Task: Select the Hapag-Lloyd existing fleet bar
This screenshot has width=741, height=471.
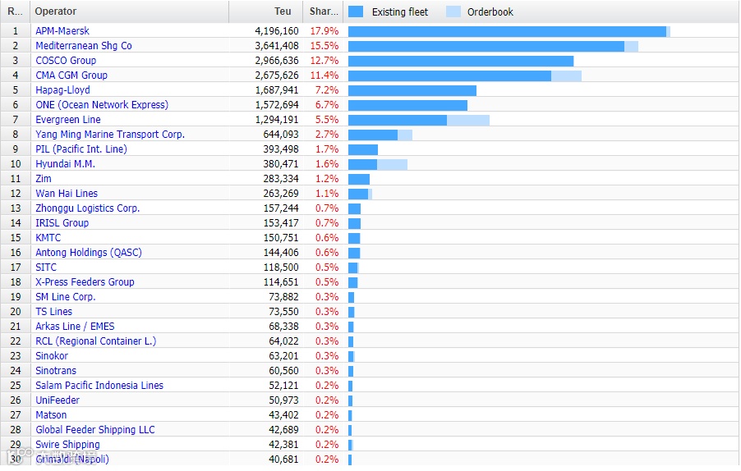Action: pyautogui.click(x=412, y=90)
